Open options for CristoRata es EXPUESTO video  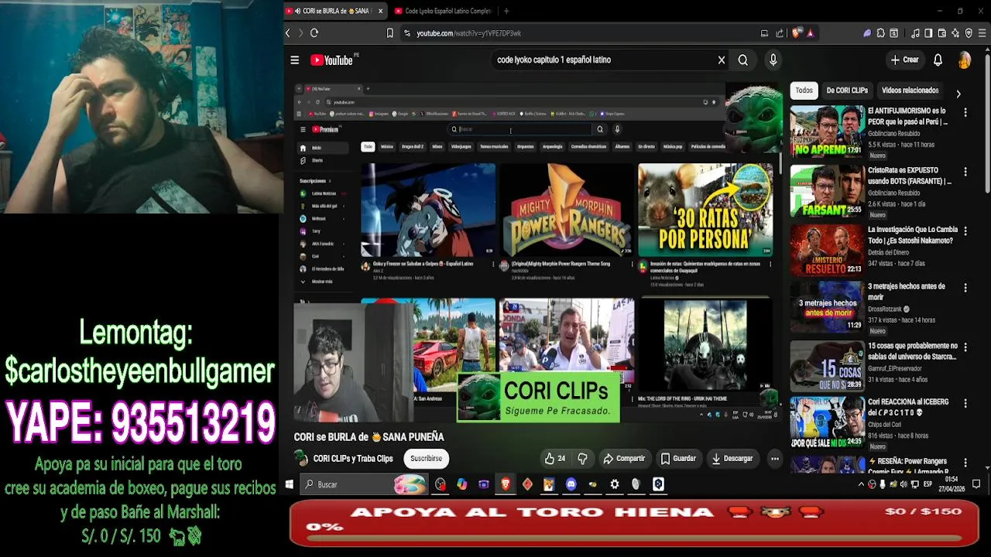[x=965, y=172]
